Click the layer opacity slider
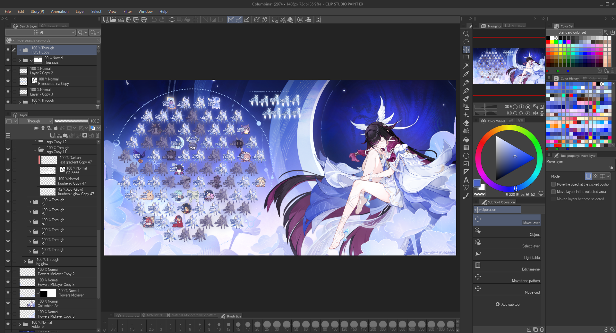This screenshot has height=333, width=616. point(71,121)
